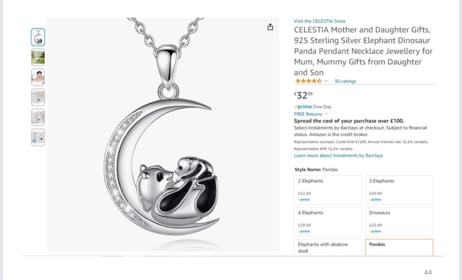This screenshot has height=280, width=462.
Task: Show the fourth product thumbnail
Action: click(x=38, y=97)
